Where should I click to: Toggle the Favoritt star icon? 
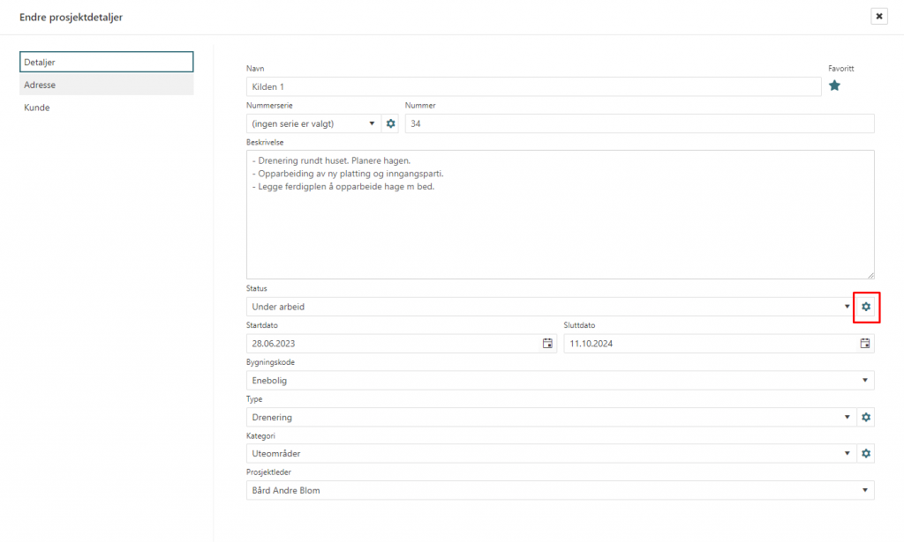coord(834,85)
